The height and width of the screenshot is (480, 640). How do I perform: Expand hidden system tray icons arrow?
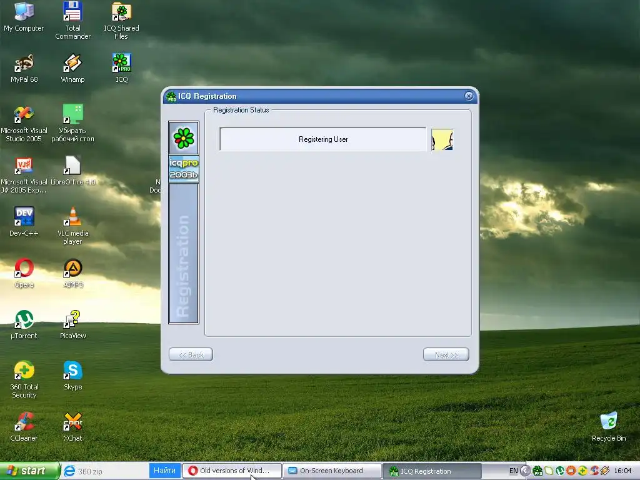point(525,471)
